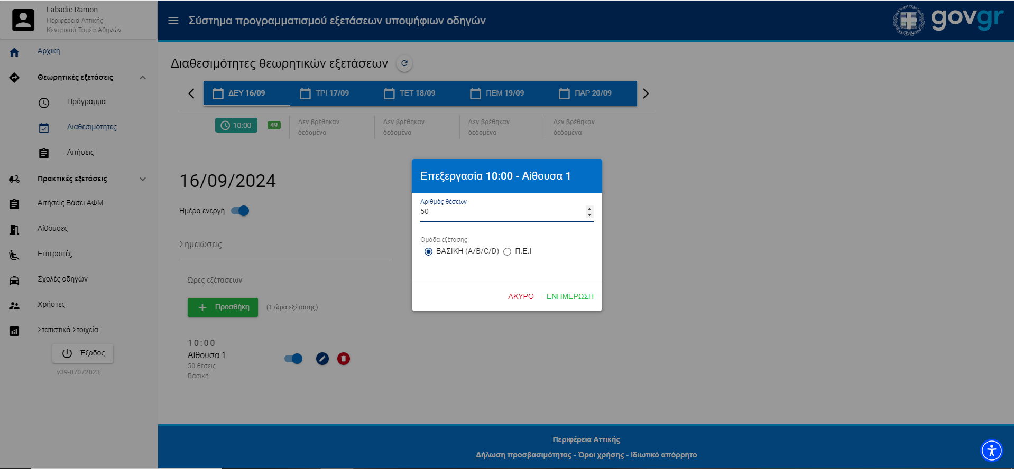This screenshot has width=1014, height=469.
Task: Collapse the Θεωρητικές εξετάσεις section chevron
Action: tap(143, 78)
